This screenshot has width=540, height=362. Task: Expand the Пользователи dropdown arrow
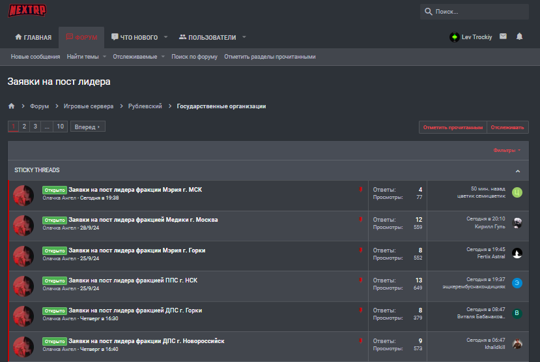click(244, 37)
